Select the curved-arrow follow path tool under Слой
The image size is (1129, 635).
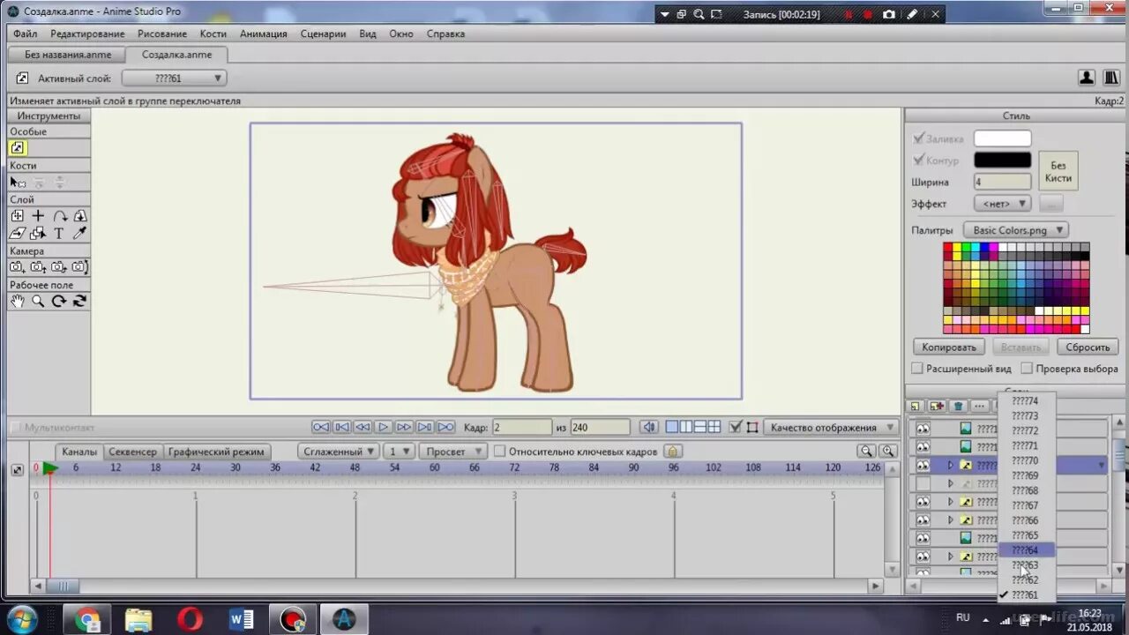[59, 216]
